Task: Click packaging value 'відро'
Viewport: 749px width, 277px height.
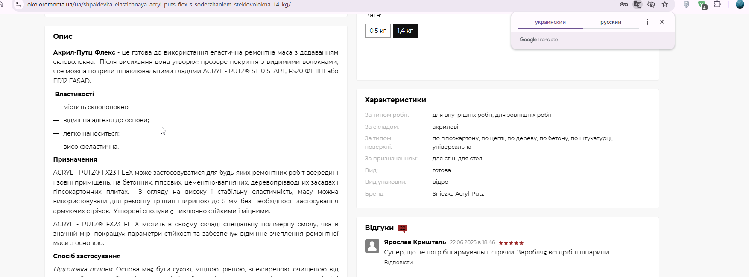Action: [x=440, y=182]
